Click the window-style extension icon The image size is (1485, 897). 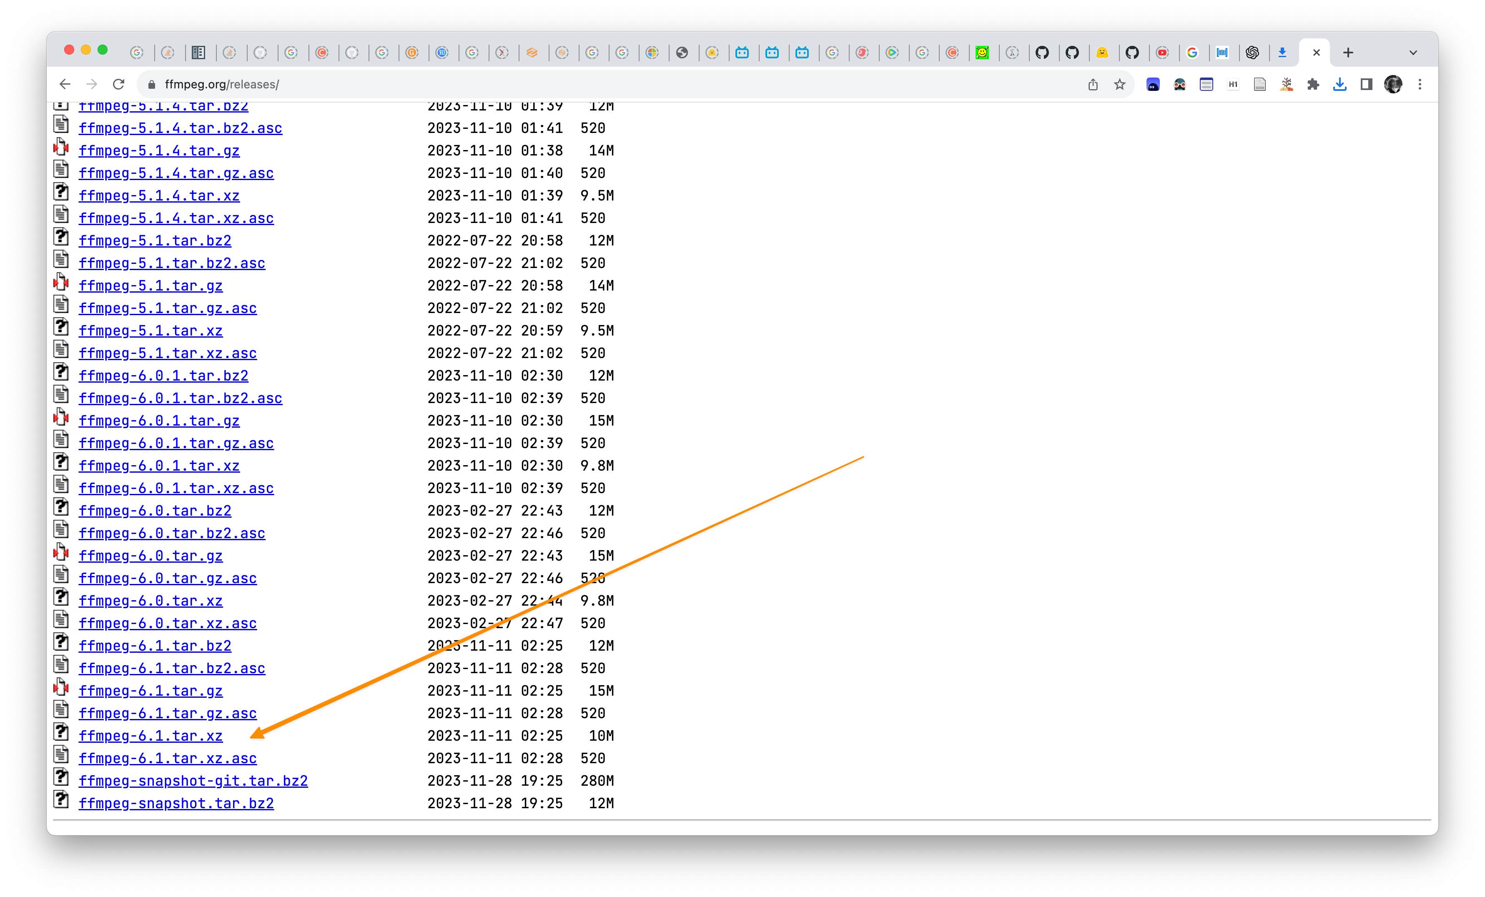point(1206,84)
